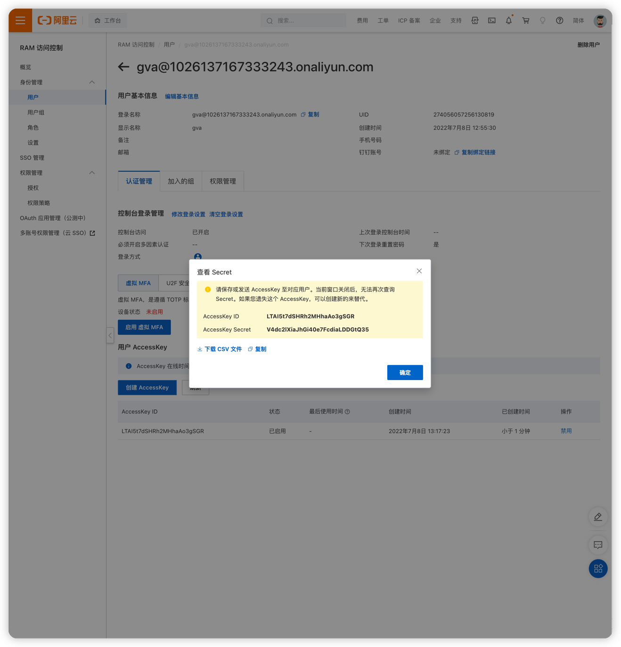Click 修改登录设置 link
The image size is (621, 647).
click(188, 214)
